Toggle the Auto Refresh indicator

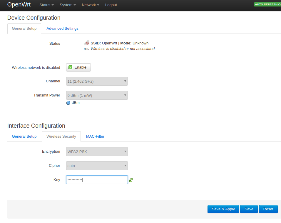[267, 4]
